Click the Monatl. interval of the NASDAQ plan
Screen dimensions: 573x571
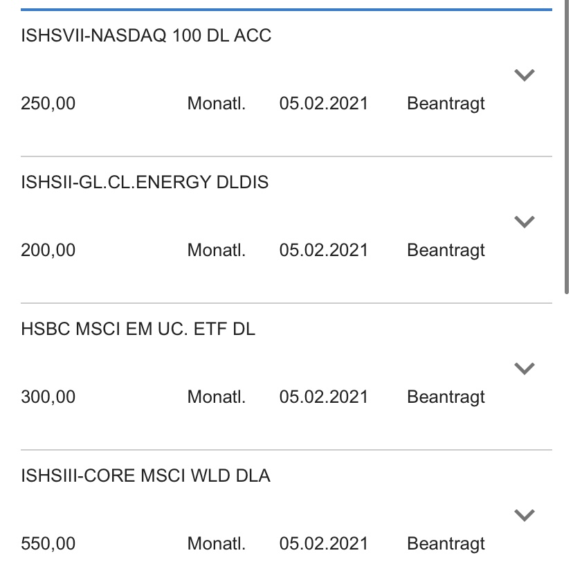(x=216, y=104)
